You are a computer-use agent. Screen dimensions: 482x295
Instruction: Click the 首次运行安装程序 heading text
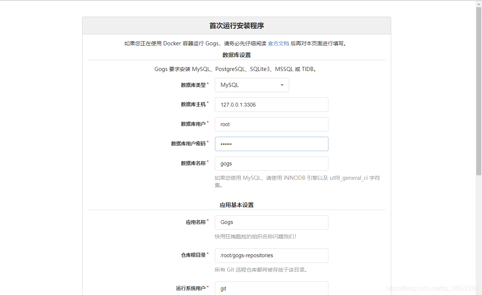tap(236, 26)
